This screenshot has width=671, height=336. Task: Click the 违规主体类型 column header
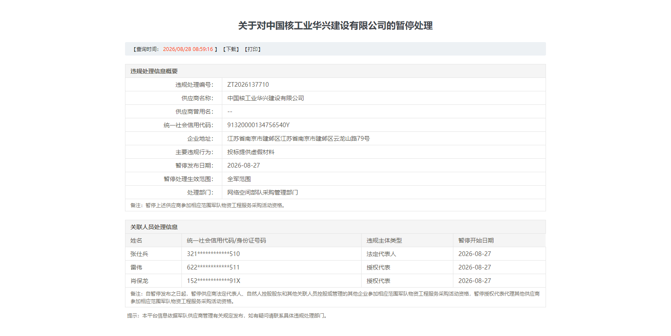tap(384, 240)
